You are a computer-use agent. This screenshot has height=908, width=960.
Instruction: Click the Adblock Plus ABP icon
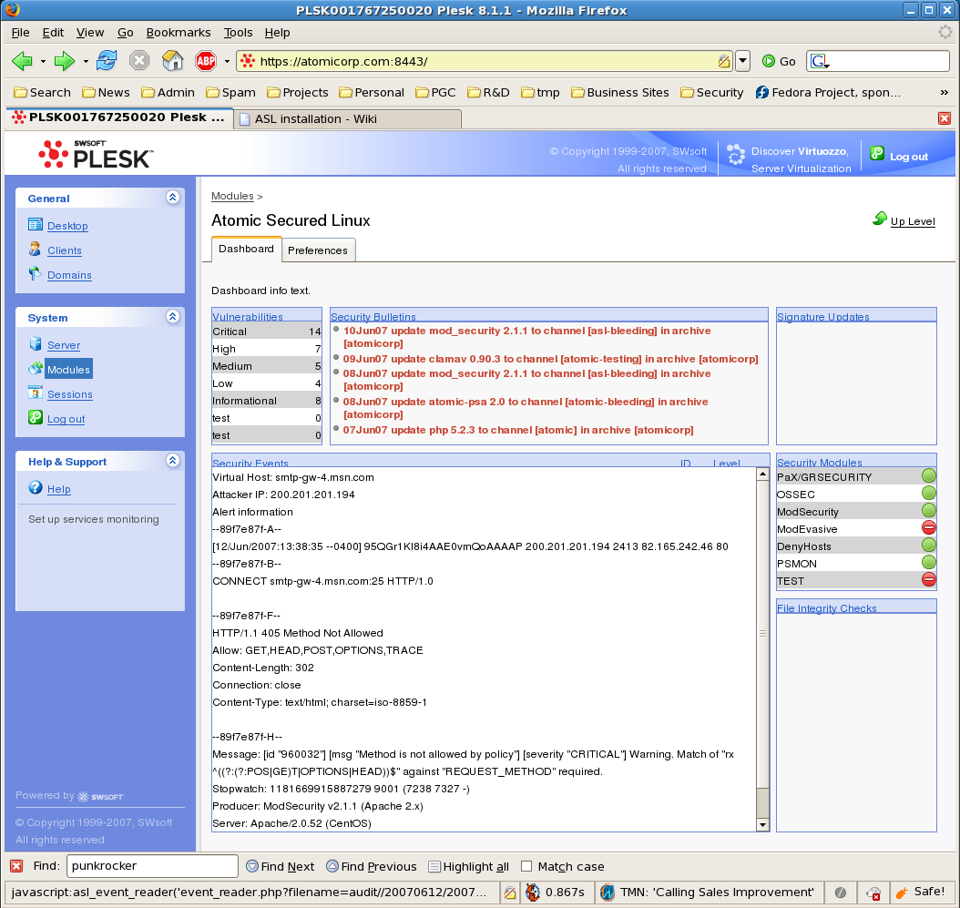tap(206, 61)
